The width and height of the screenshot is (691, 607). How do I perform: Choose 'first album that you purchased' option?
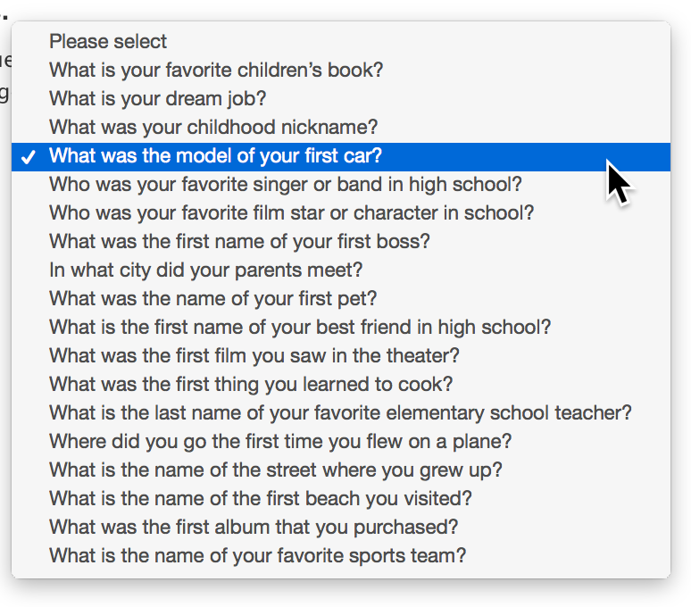[341, 528]
